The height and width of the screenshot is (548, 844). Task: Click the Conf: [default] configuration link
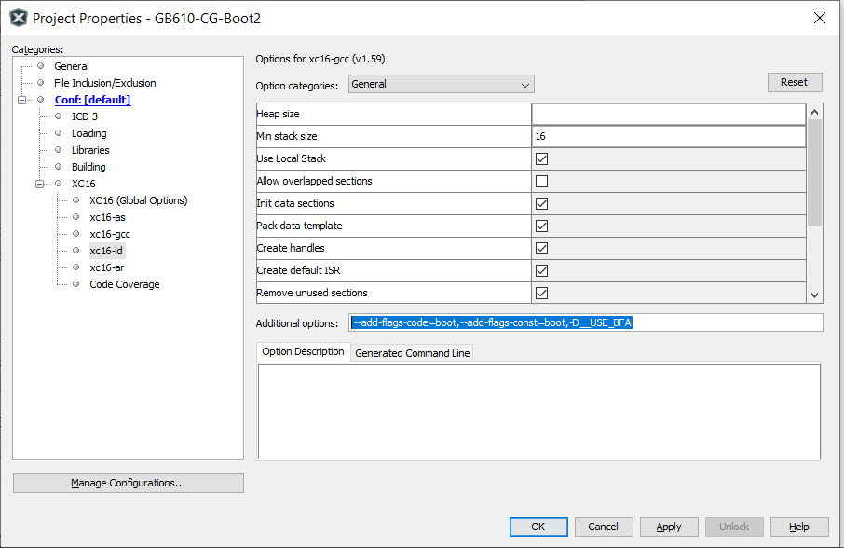pyautogui.click(x=92, y=100)
